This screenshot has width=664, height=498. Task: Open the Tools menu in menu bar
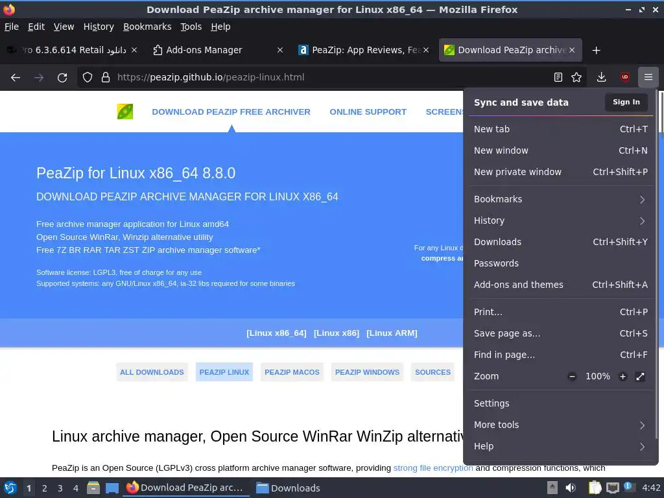pos(191,27)
